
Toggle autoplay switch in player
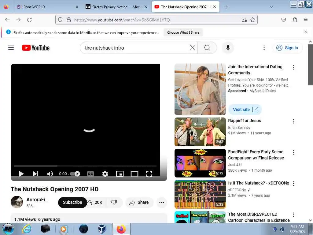point(75,174)
